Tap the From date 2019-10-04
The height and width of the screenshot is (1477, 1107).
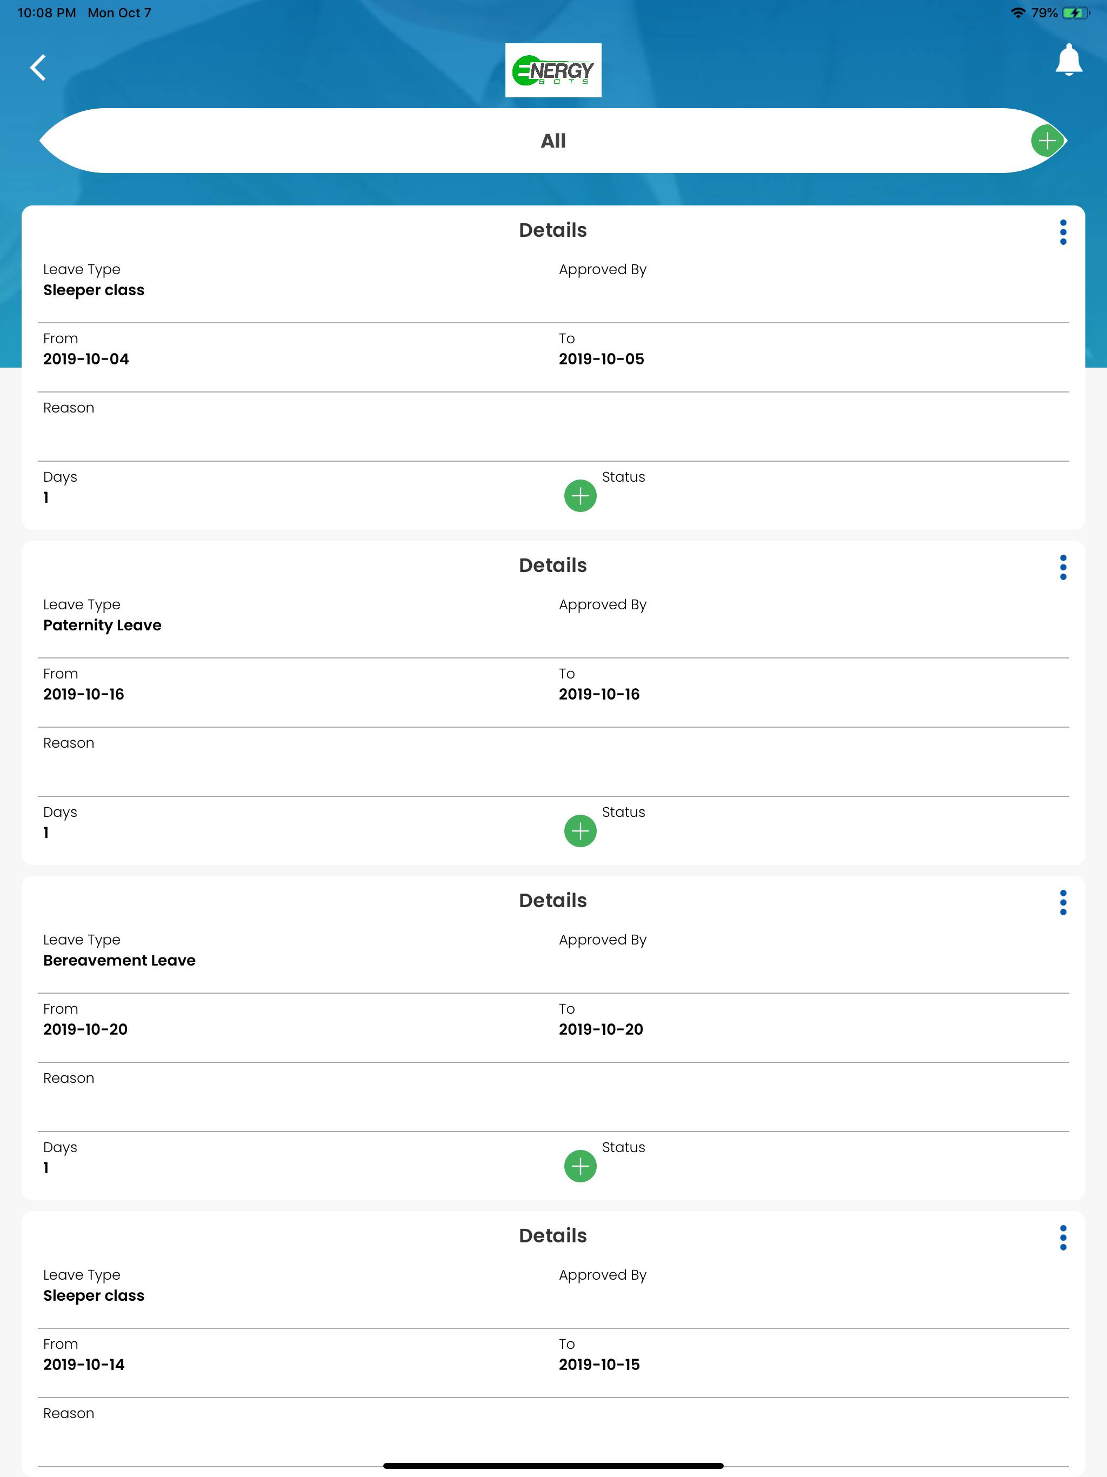(x=86, y=359)
